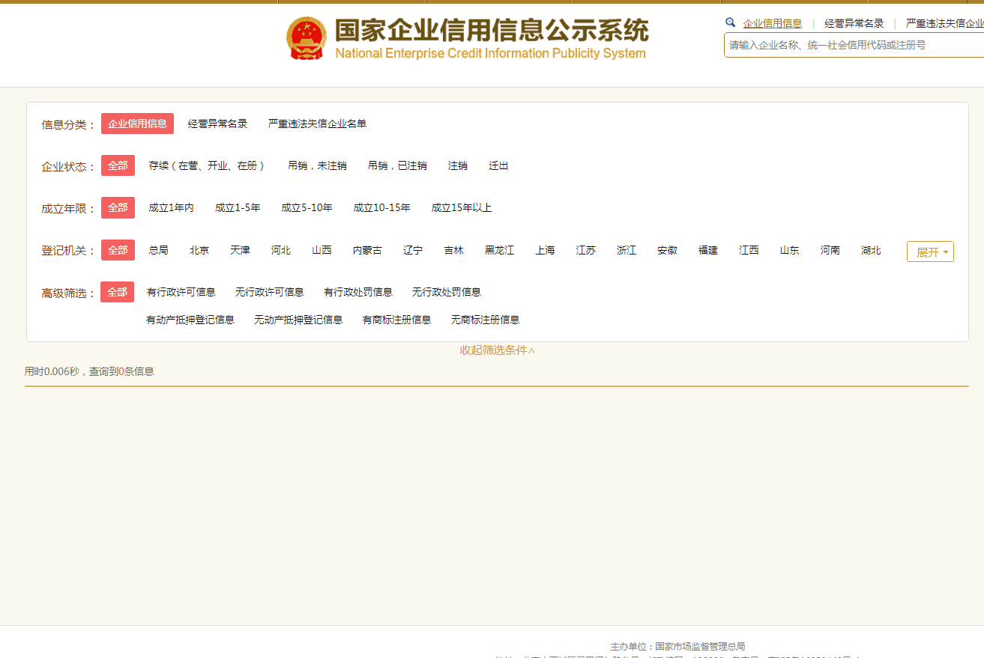Select 北京 registration authority

click(x=199, y=250)
